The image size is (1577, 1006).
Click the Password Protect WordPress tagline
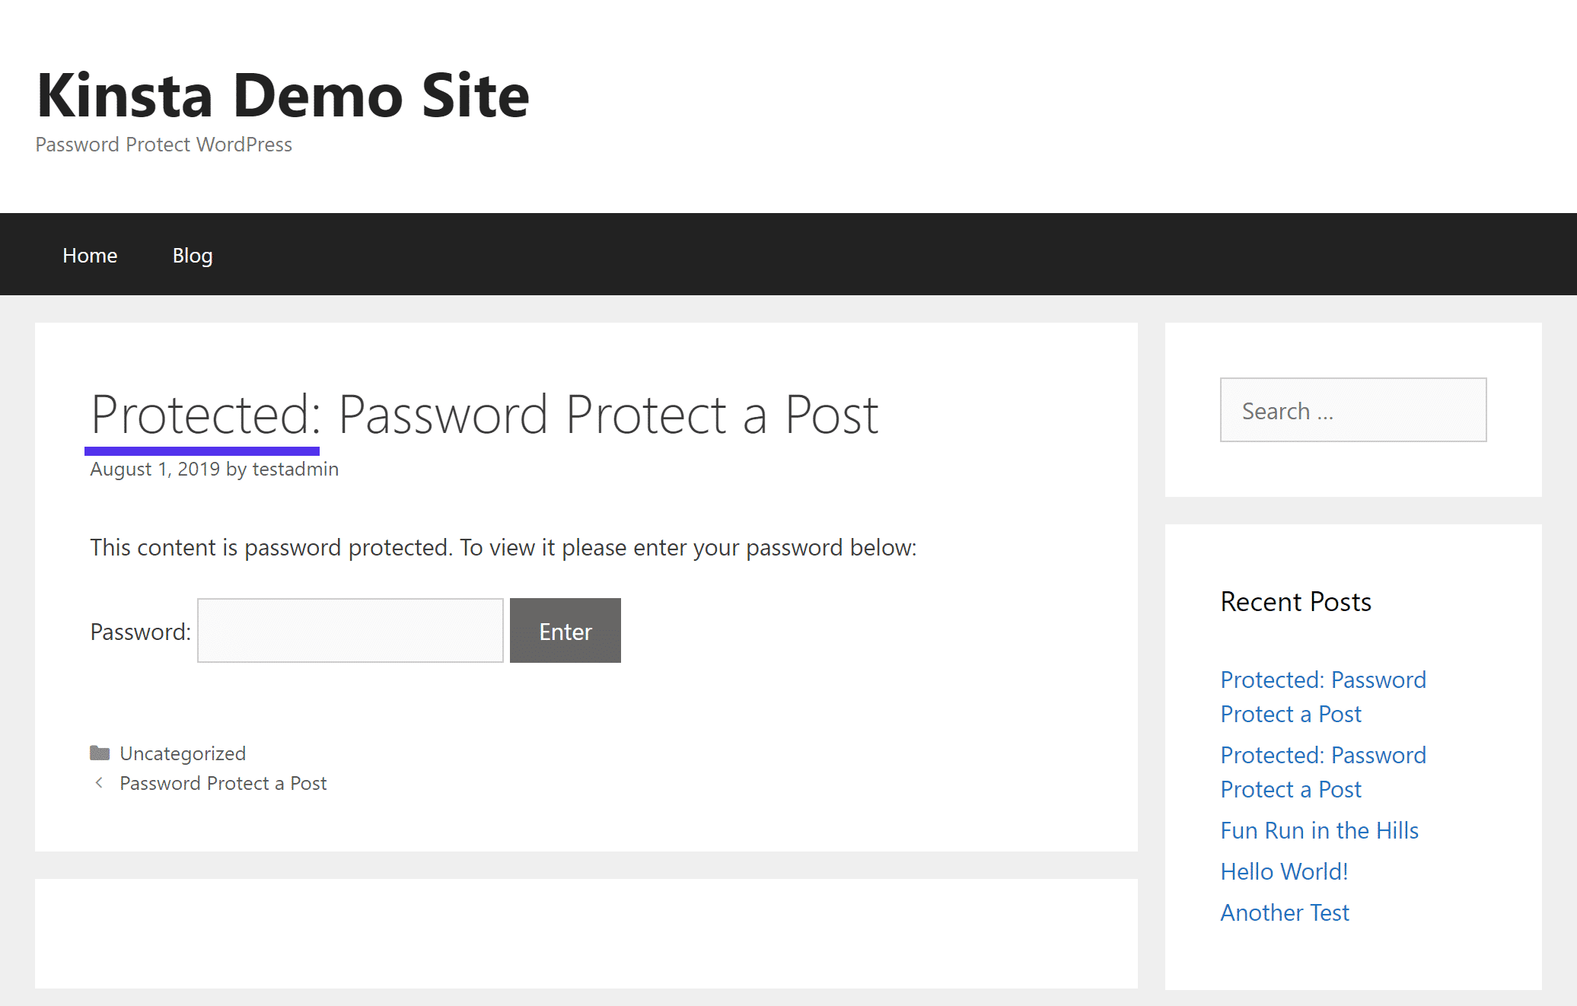[164, 145]
